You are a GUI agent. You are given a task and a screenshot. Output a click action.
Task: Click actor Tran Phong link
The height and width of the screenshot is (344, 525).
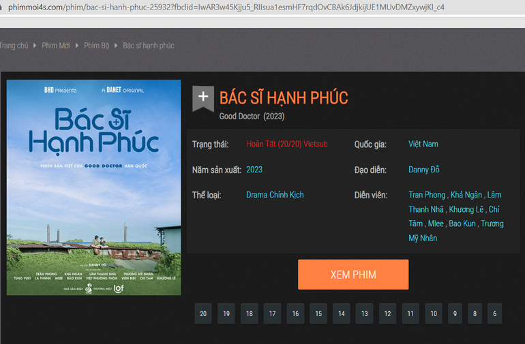pyautogui.click(x=426, y=195)
